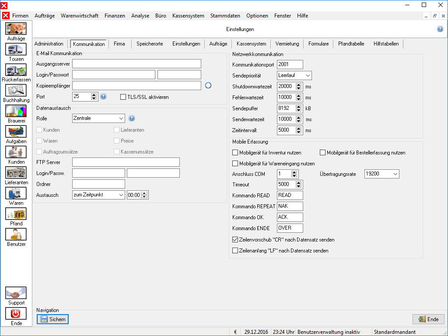Open the Aufträge sidebar icon
This screenshot has width=448, height=336.
(16, 29)
